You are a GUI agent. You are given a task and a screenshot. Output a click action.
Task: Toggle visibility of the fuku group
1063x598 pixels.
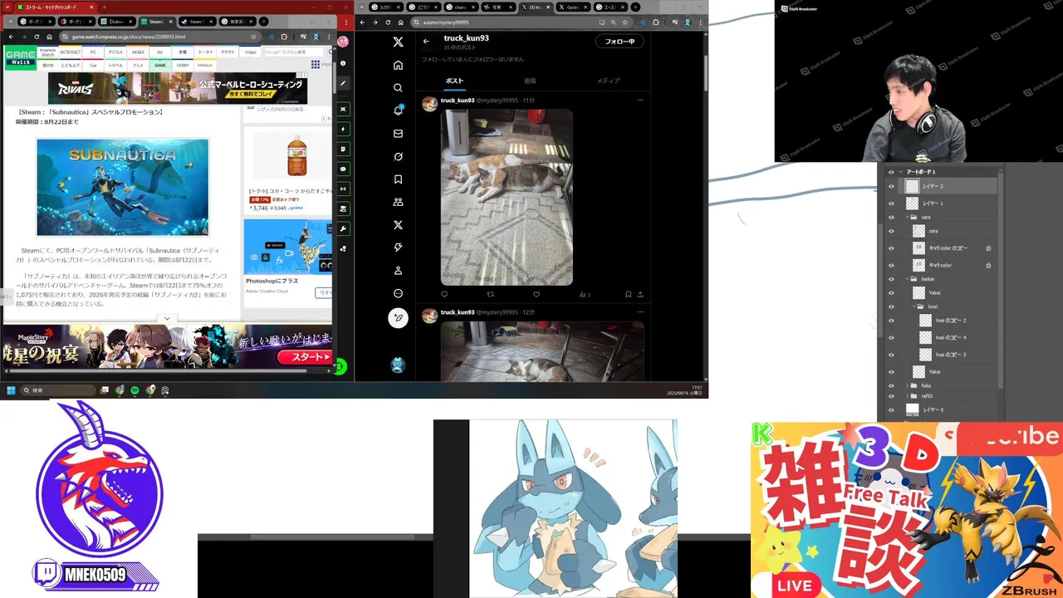[891, 385]
